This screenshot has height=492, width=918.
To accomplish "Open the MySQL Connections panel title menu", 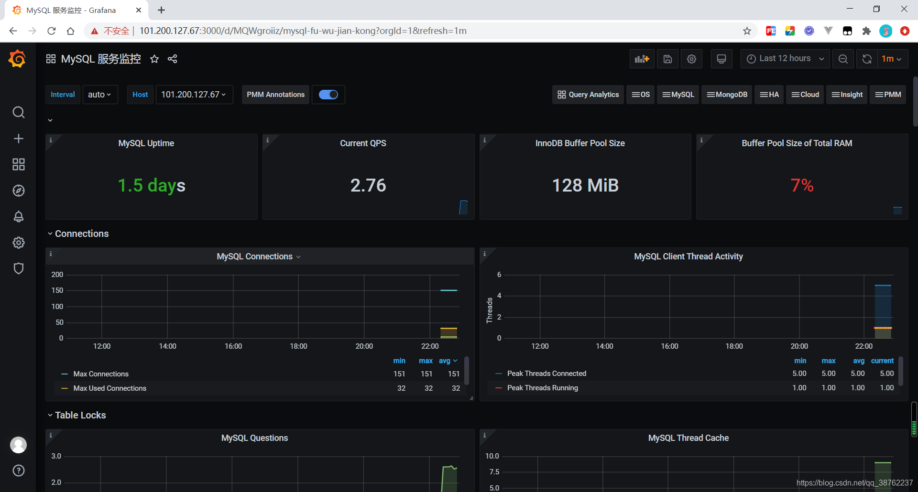I will click(x=259, y=257).
